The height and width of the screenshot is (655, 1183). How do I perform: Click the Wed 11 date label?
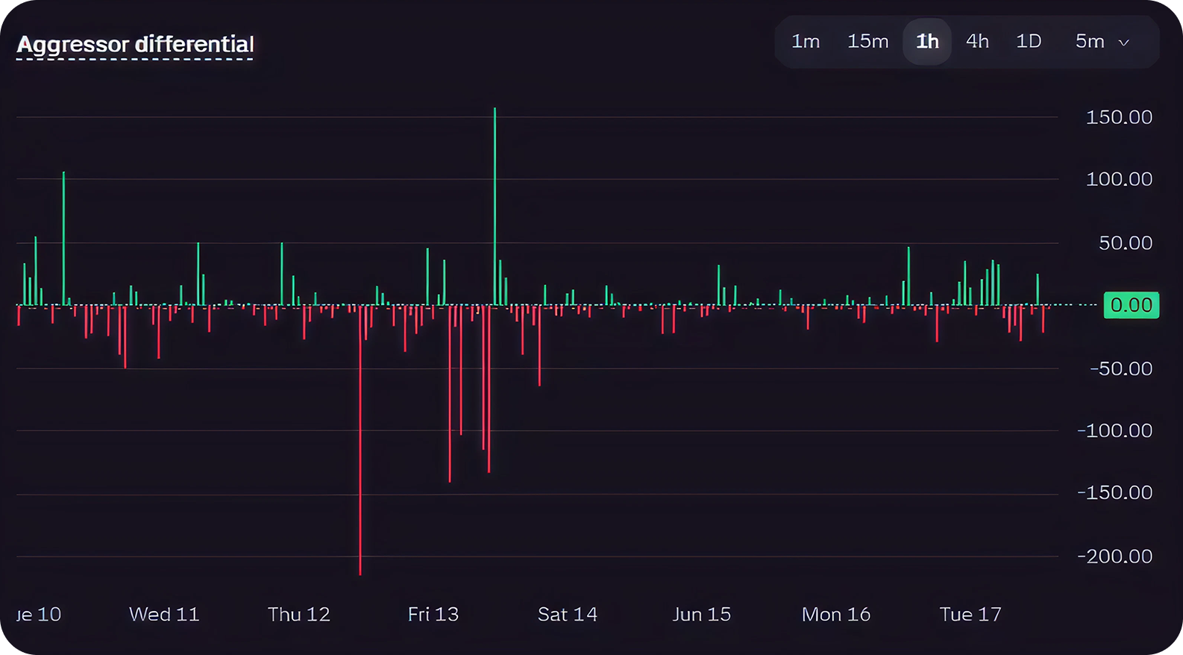(x=164, y=614)
